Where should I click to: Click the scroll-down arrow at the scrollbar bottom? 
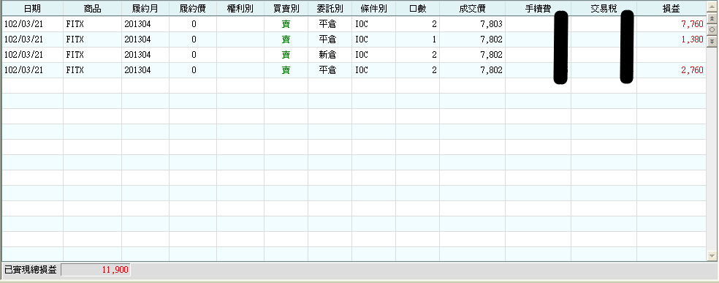coord(712,256)
